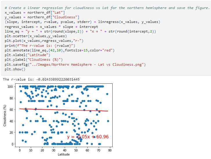Click the plt.plot regress_values line
The width and height of the screenshot is (211, 159).
(44, 41)
